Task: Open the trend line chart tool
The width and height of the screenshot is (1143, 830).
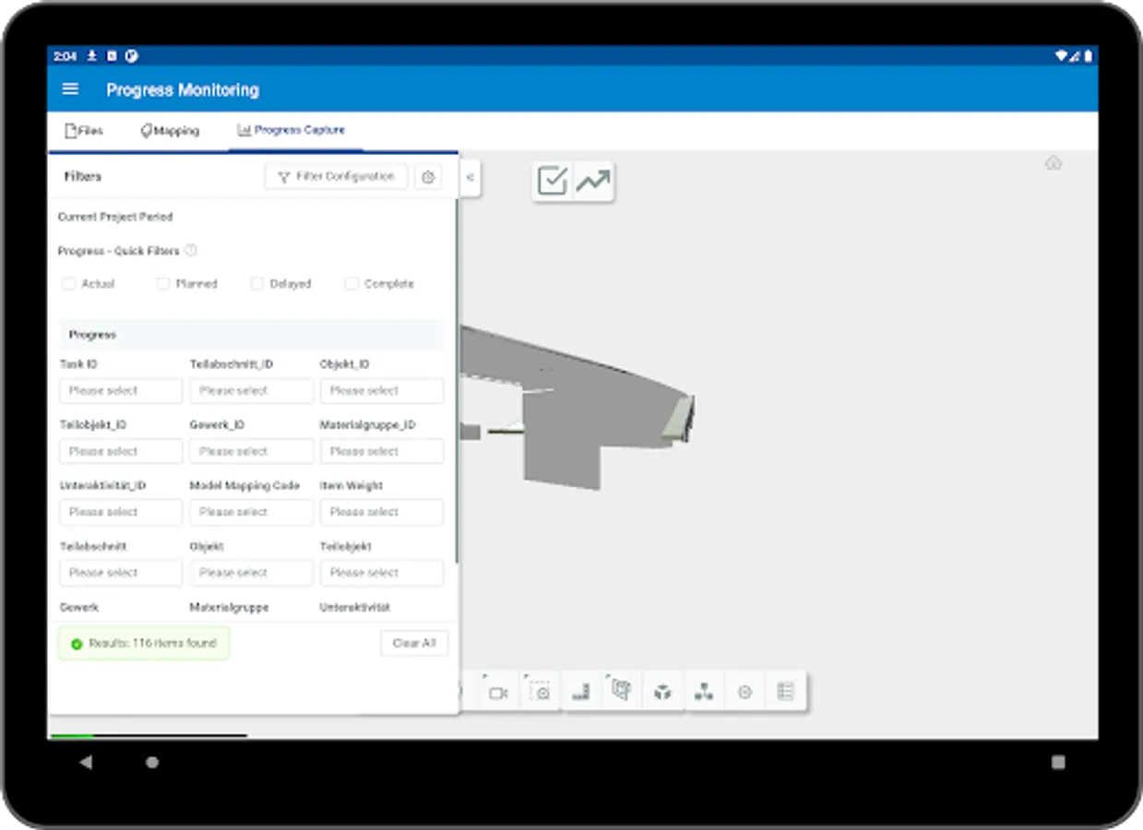Action: click(593, 181)
